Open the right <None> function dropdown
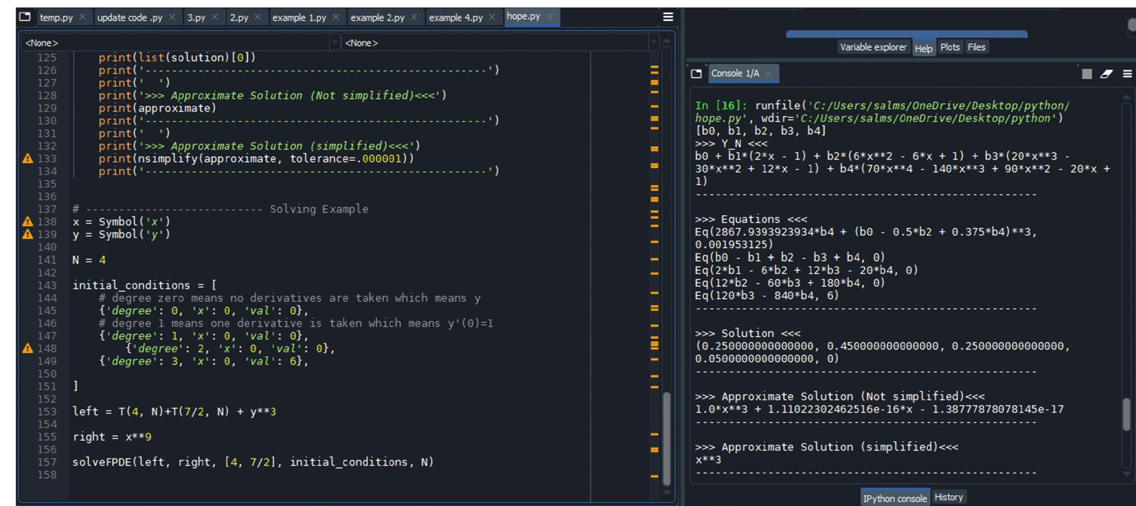This screenshot has height=506, width=1136. (x=500, y=43)
